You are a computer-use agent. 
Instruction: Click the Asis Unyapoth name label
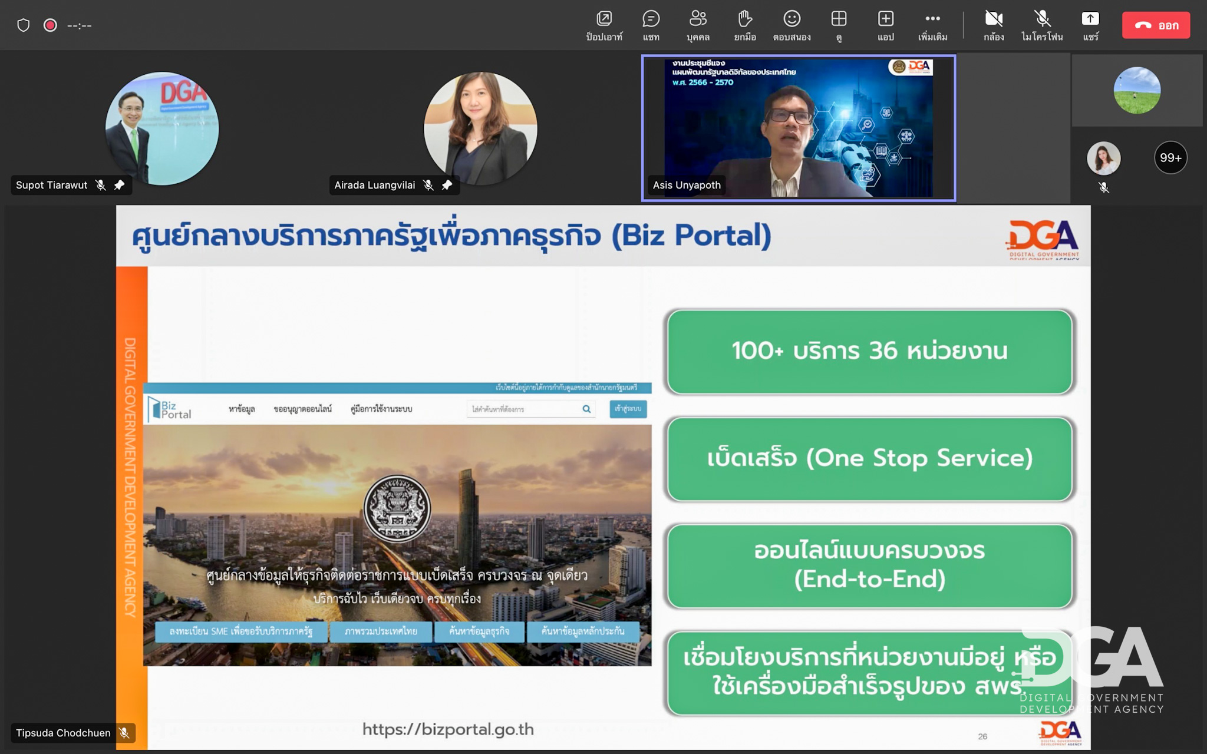(687, 185)
